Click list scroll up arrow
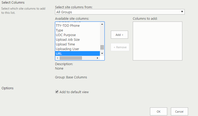The image size is (198, 116). pos(102,24)
